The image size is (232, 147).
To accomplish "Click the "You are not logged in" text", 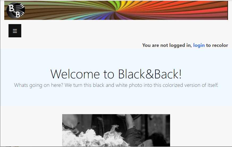I will 167,45.
